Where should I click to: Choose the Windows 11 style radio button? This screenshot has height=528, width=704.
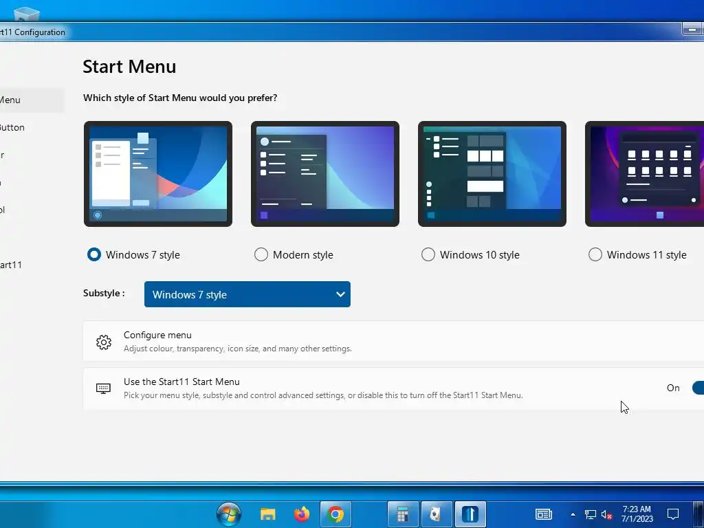[595, 254]
